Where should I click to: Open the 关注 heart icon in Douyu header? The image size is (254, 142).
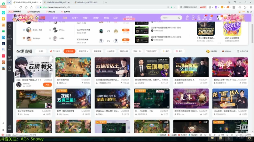[x=193, y=18]
